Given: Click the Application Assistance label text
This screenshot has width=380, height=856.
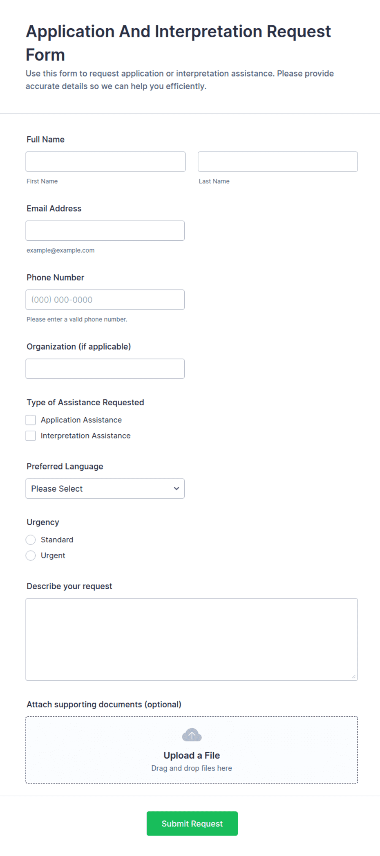Looking at the screenshot, I should [x=81, y=420].
